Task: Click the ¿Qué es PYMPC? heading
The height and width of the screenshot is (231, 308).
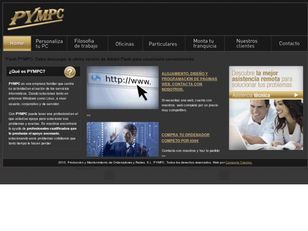Action: point(27,71)
